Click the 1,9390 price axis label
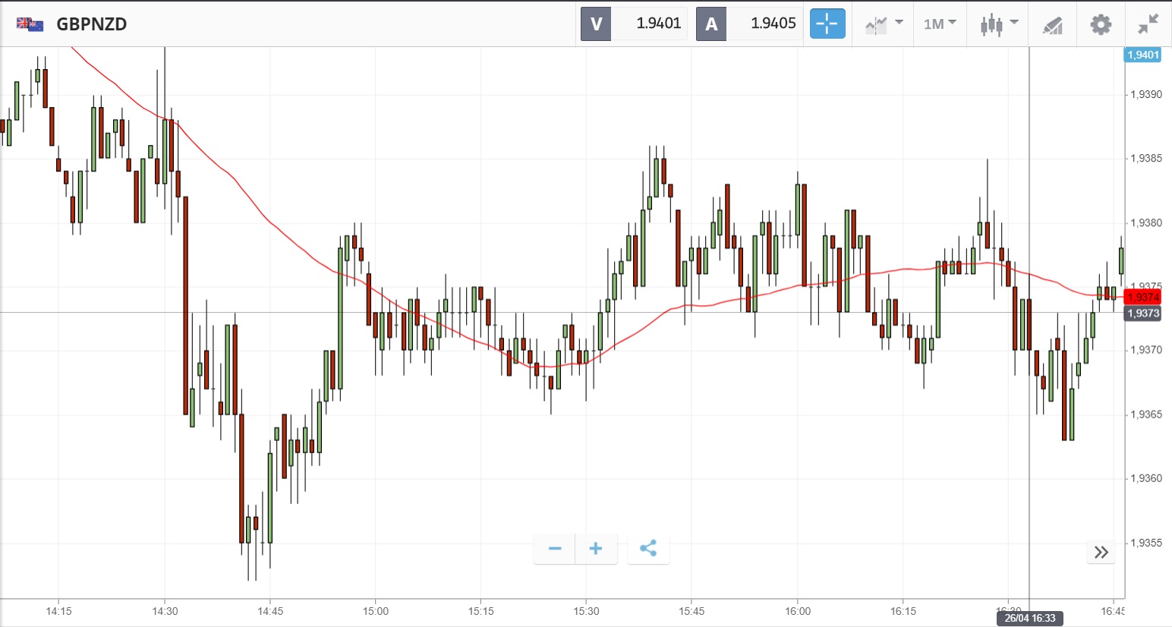The width and height of the screenshot is (1172, 627). (1145, 94)
